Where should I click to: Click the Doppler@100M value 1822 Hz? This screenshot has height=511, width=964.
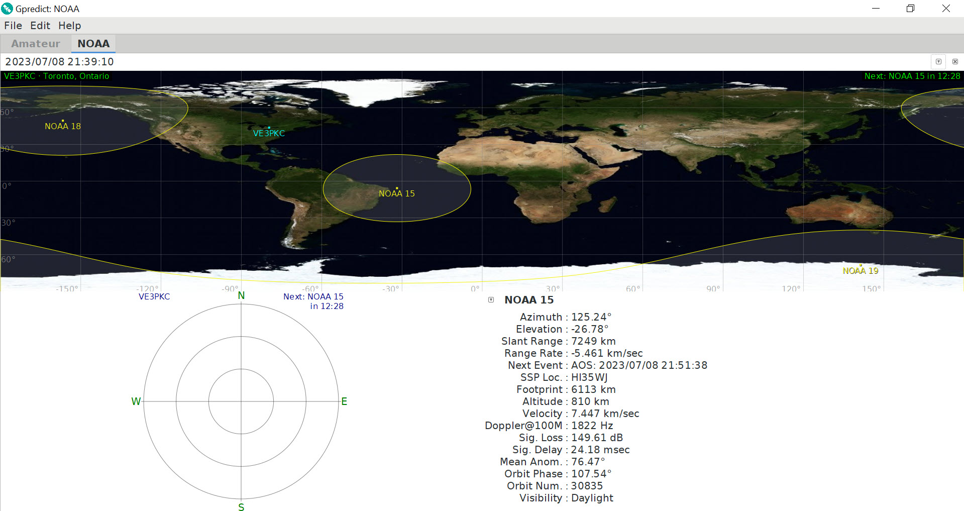[592, 426]
